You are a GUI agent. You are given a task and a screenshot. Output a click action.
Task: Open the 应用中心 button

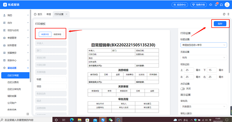[180, 5]
